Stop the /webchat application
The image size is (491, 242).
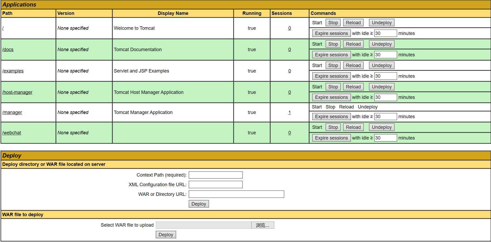tap(333, 127)
